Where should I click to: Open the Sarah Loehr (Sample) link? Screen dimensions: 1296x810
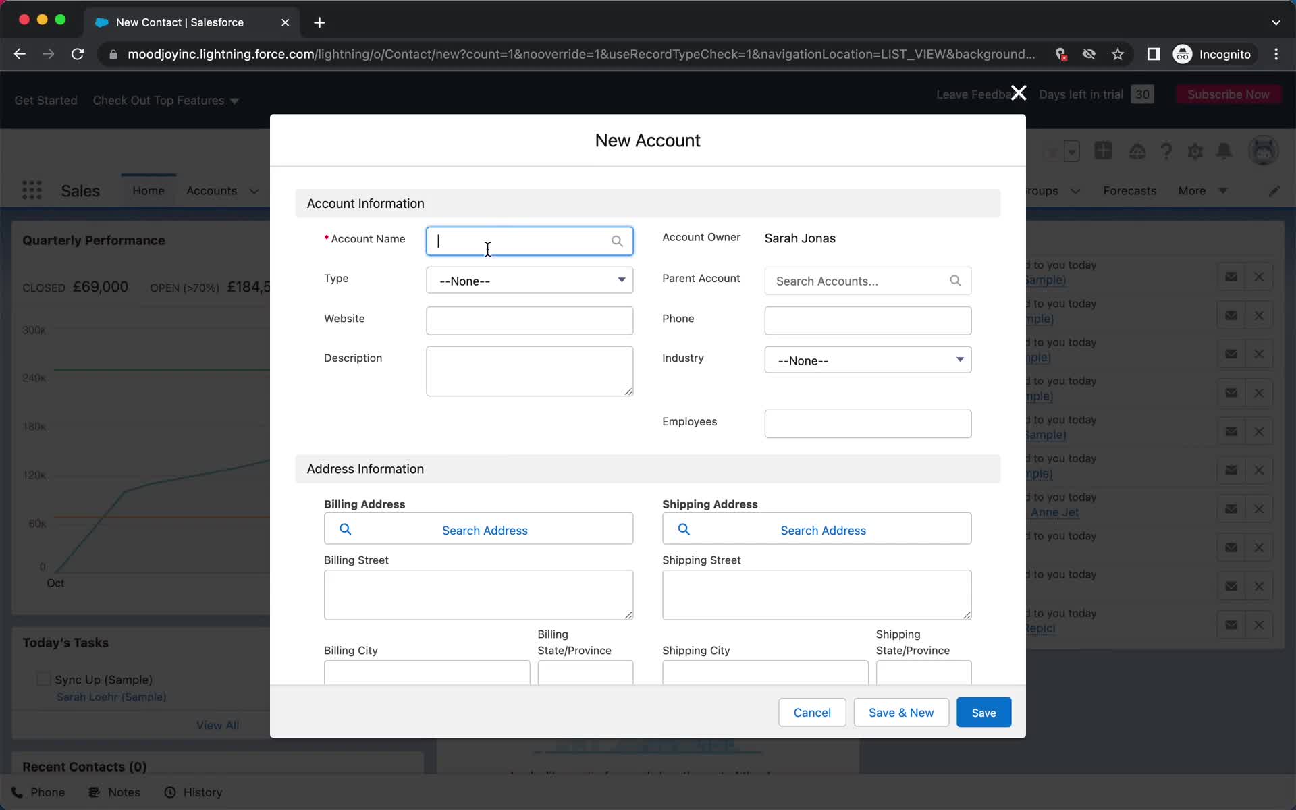point(111,697)
